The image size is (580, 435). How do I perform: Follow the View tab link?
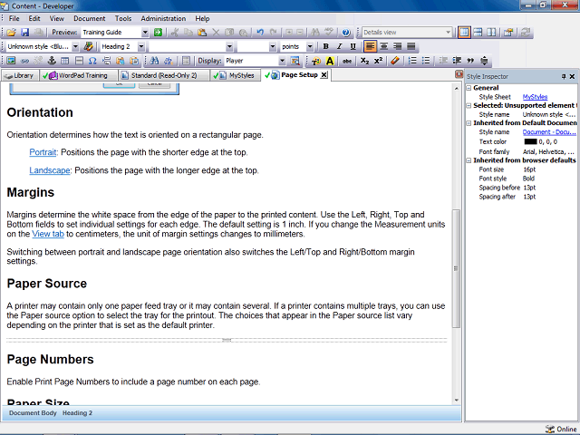tap(48, 234)
